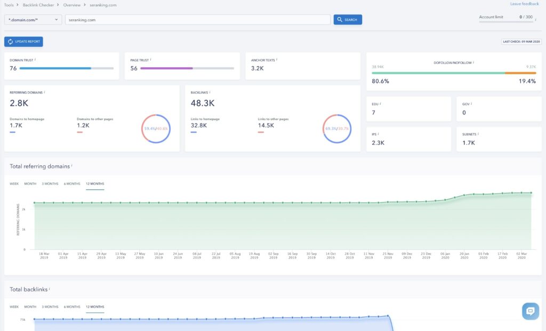The height and width of the screenshot is (331, 546).
Task: Click the Links to homepage 32.8K value
Action: point(199,125)
